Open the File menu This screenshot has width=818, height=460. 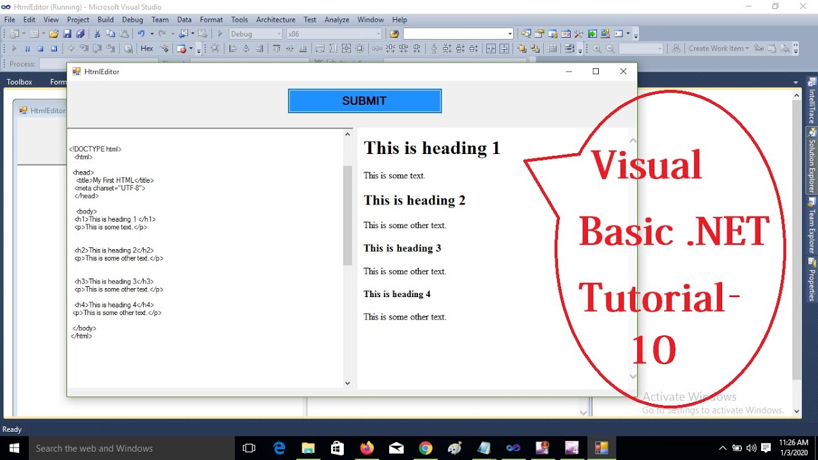[10, 20]
